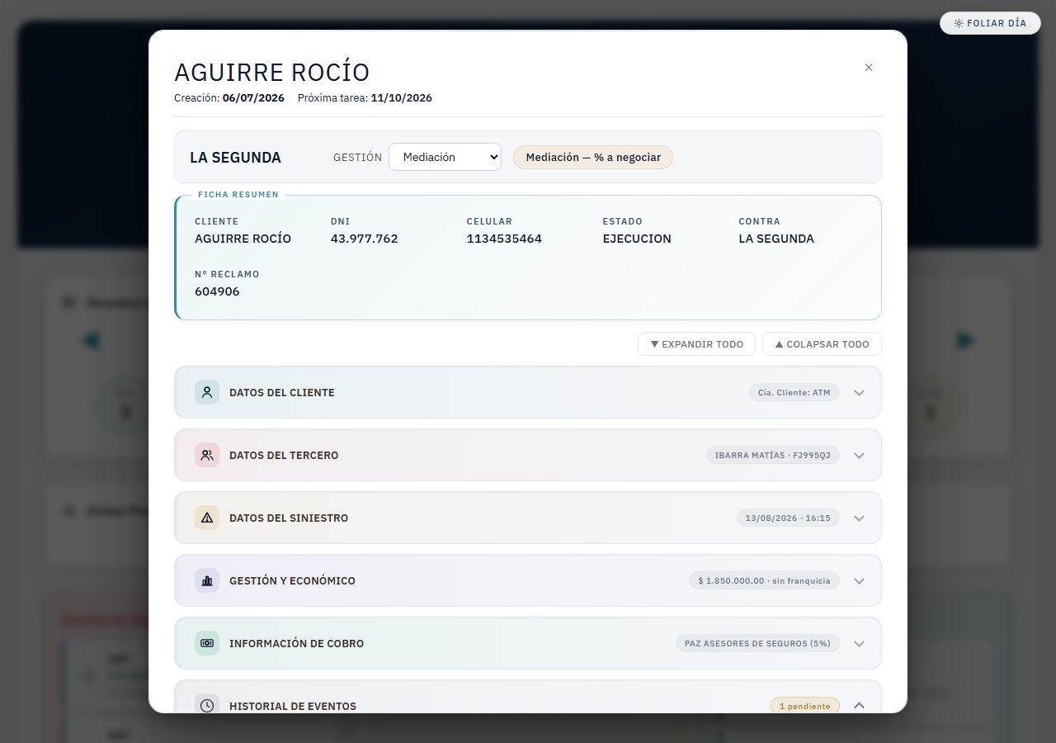Click the Mediación — % a negociar badge
The image size is (1056, 743).
coord(593,157)
